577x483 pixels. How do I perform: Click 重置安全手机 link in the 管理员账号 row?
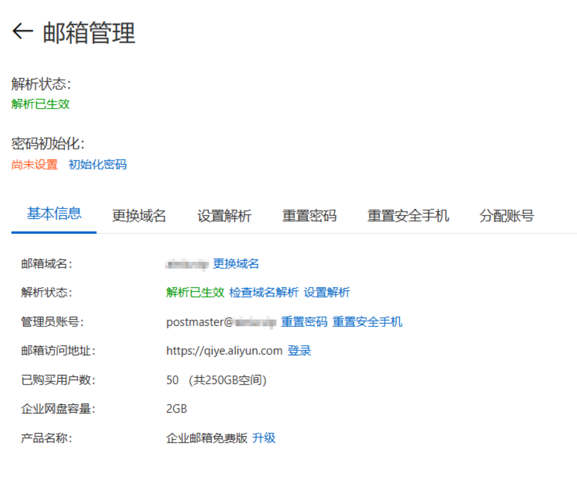(x=367, y=322)
